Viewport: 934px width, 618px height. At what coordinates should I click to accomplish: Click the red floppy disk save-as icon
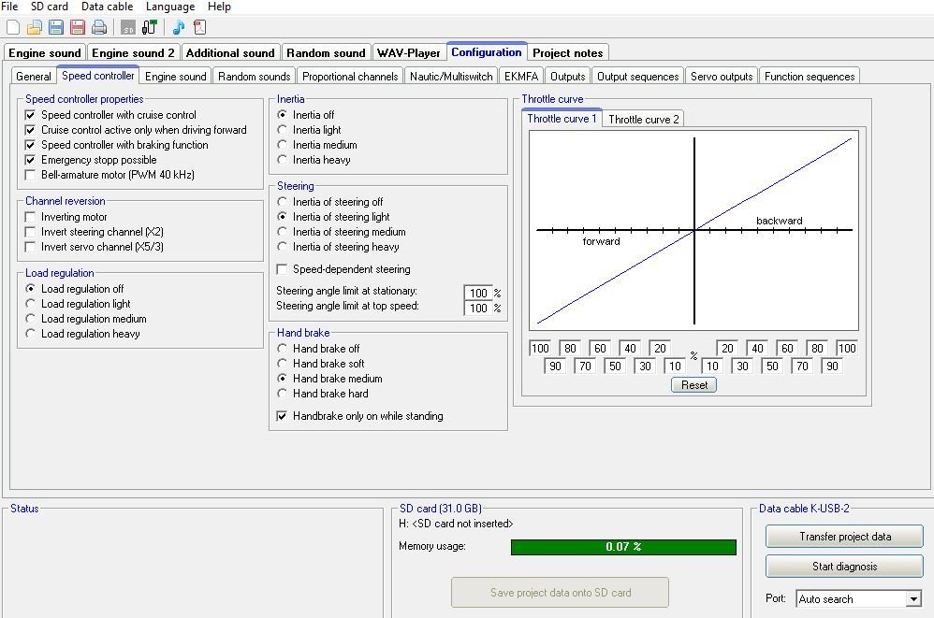coord(78,27)
